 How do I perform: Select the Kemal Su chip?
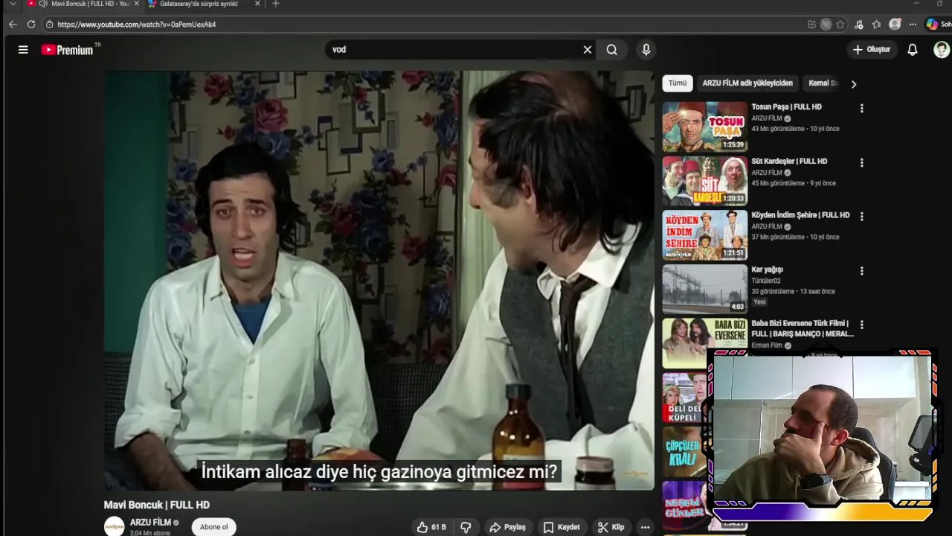click(823, 83)
